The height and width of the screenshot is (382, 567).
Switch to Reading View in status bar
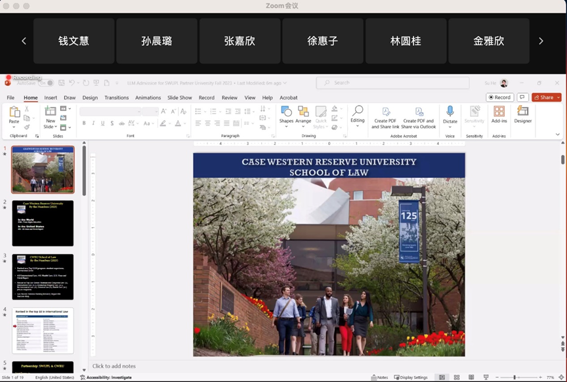[471, 377]
